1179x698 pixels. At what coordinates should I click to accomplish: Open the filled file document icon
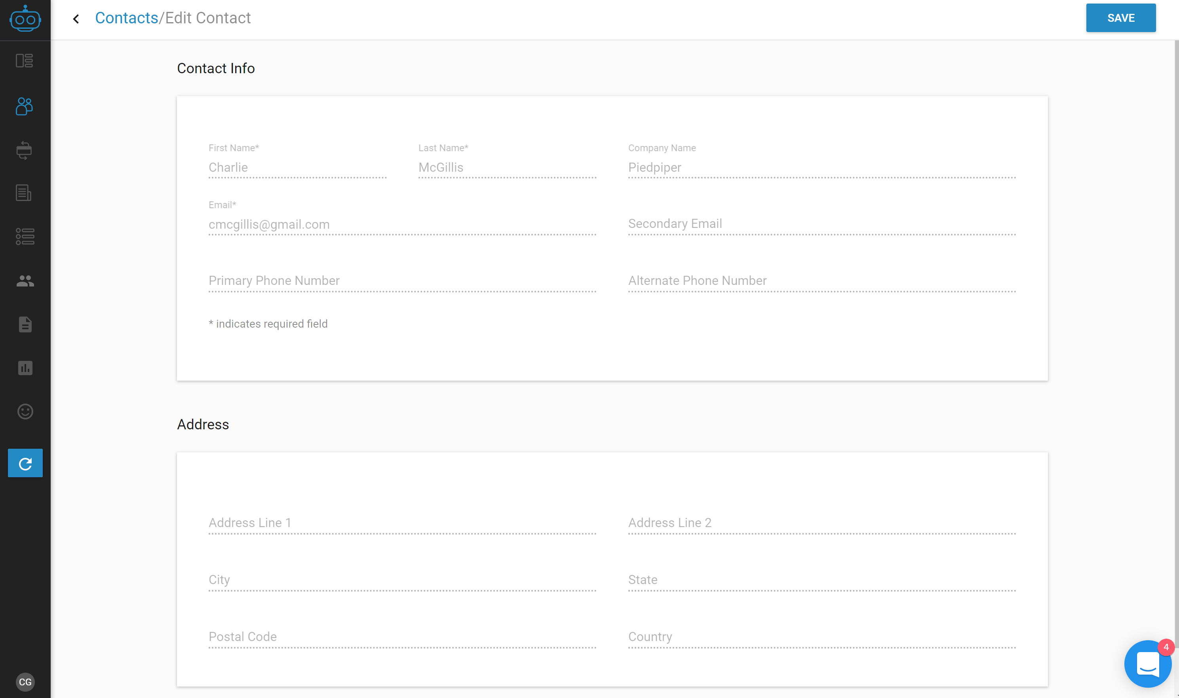pos(25,324)
